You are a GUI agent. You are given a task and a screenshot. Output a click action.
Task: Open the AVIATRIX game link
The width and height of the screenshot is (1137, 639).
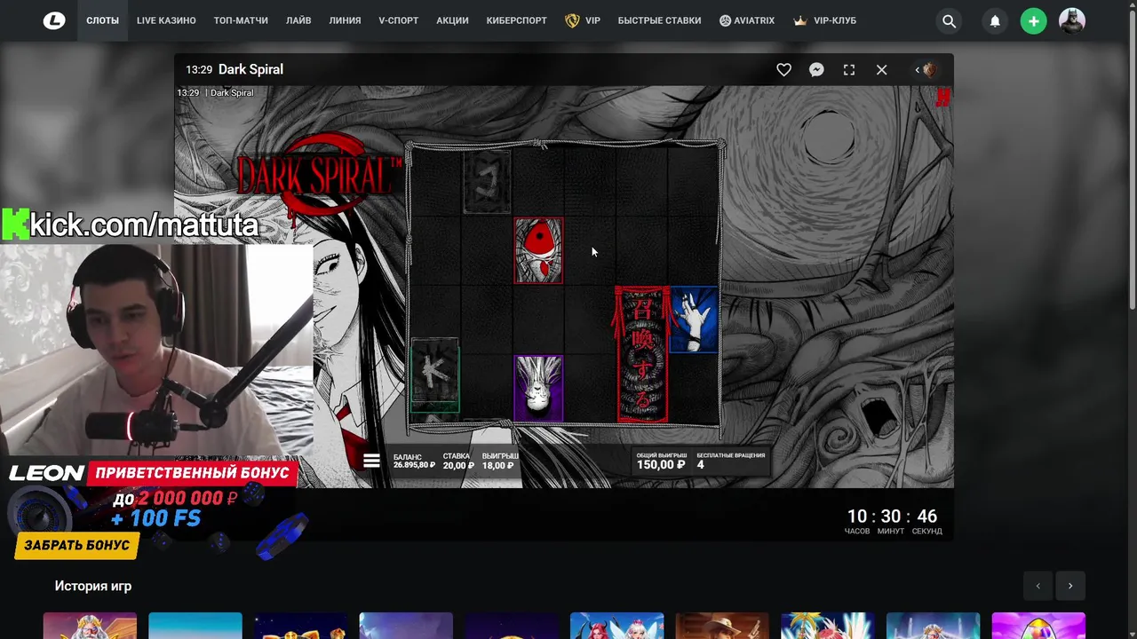pos(746,20)
